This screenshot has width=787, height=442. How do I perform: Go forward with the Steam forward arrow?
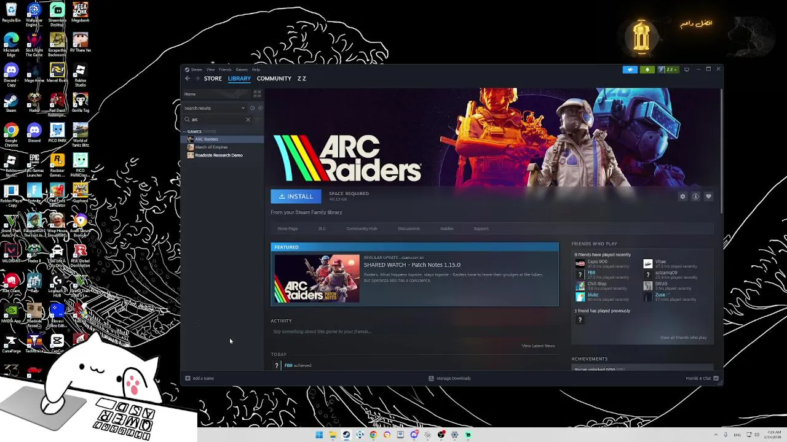(199, 79)
